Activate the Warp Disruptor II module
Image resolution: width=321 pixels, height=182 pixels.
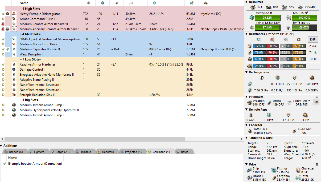(x=3, y=54)
